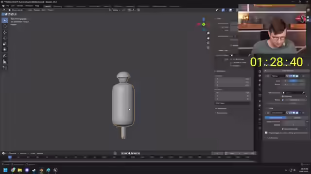The width and height of the screenshot is (311, 174).
Task: Select the Move tool
Action: [5, 32]
